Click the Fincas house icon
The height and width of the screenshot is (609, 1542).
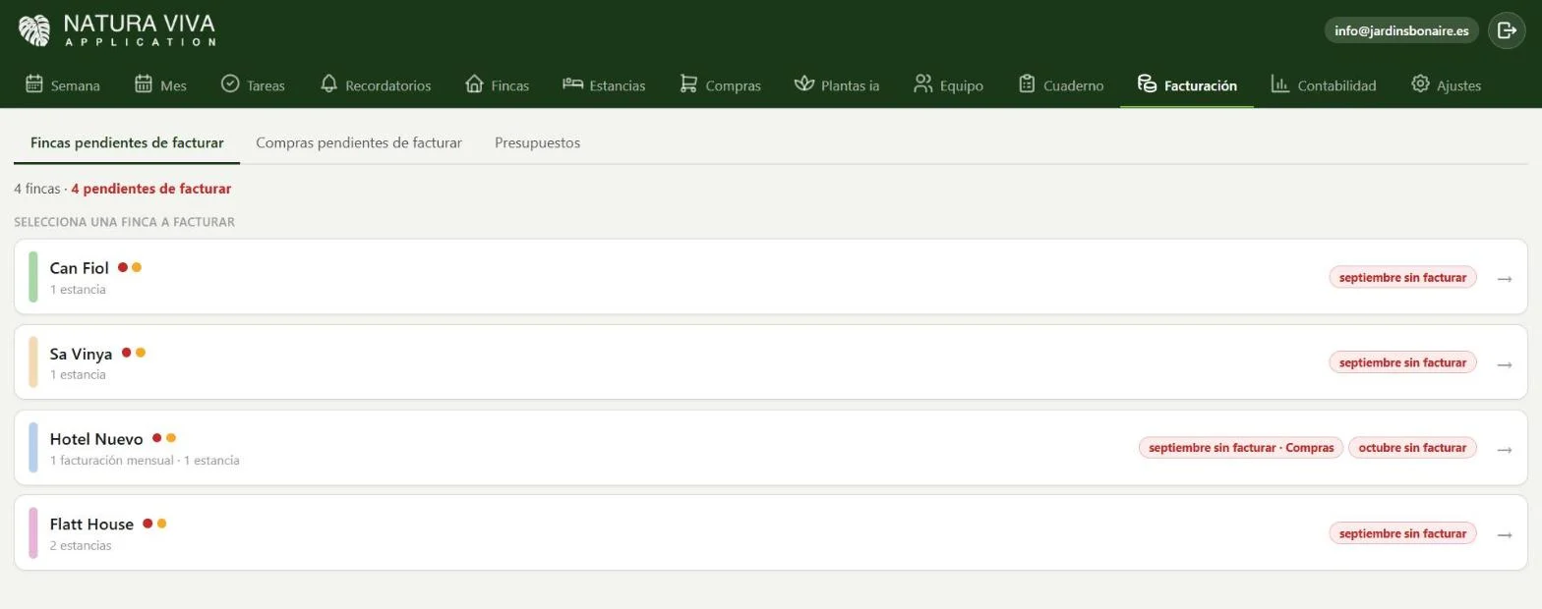[474, 84]
